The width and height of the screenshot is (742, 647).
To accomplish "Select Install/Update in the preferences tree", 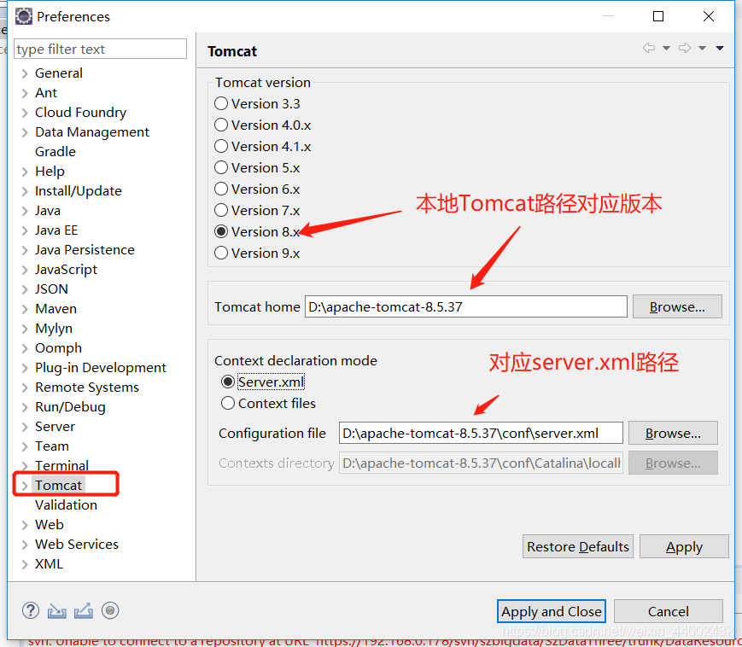I will coord(78,191).
